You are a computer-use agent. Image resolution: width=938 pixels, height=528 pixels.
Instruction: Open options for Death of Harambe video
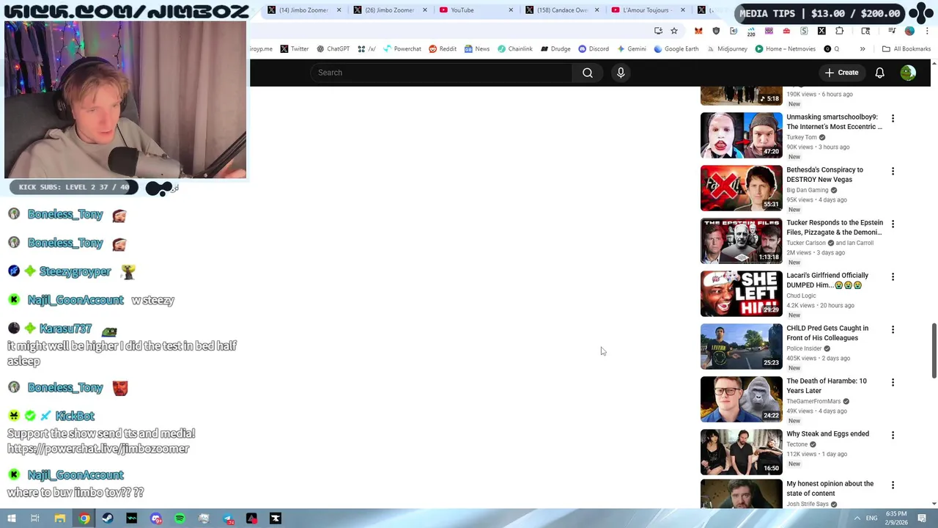(893, 382)
